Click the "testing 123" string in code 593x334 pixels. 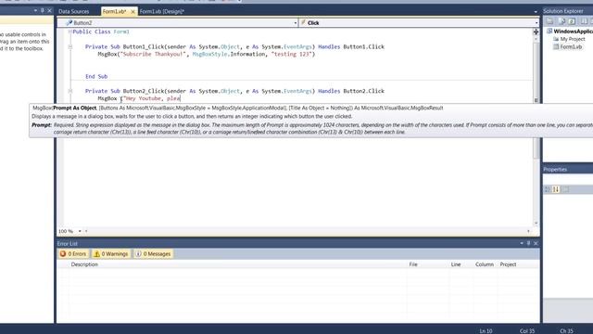(x=291, y=54)
